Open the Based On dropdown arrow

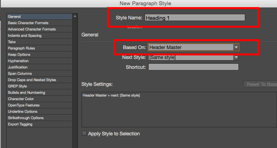[x=236, y=47]
